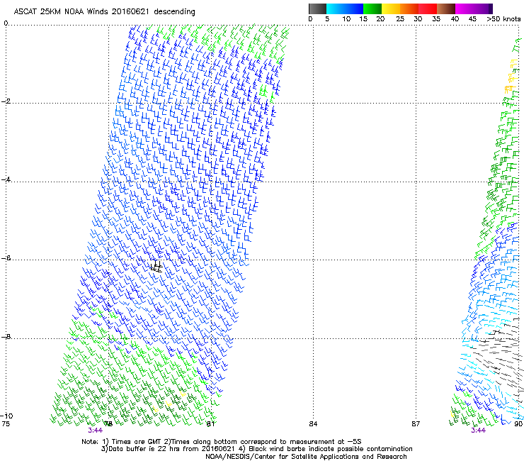Viewport: 524px width, 461px height.
Task: Click the latitude label '0' at top
Action: coord(6,23)
